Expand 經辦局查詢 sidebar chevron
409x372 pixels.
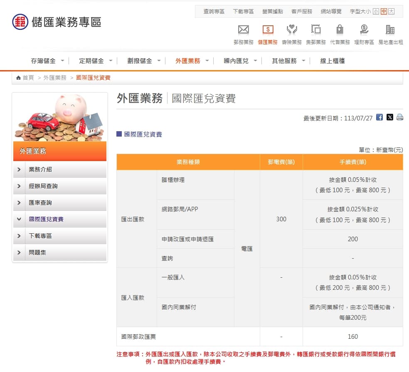tap(19, 186)
